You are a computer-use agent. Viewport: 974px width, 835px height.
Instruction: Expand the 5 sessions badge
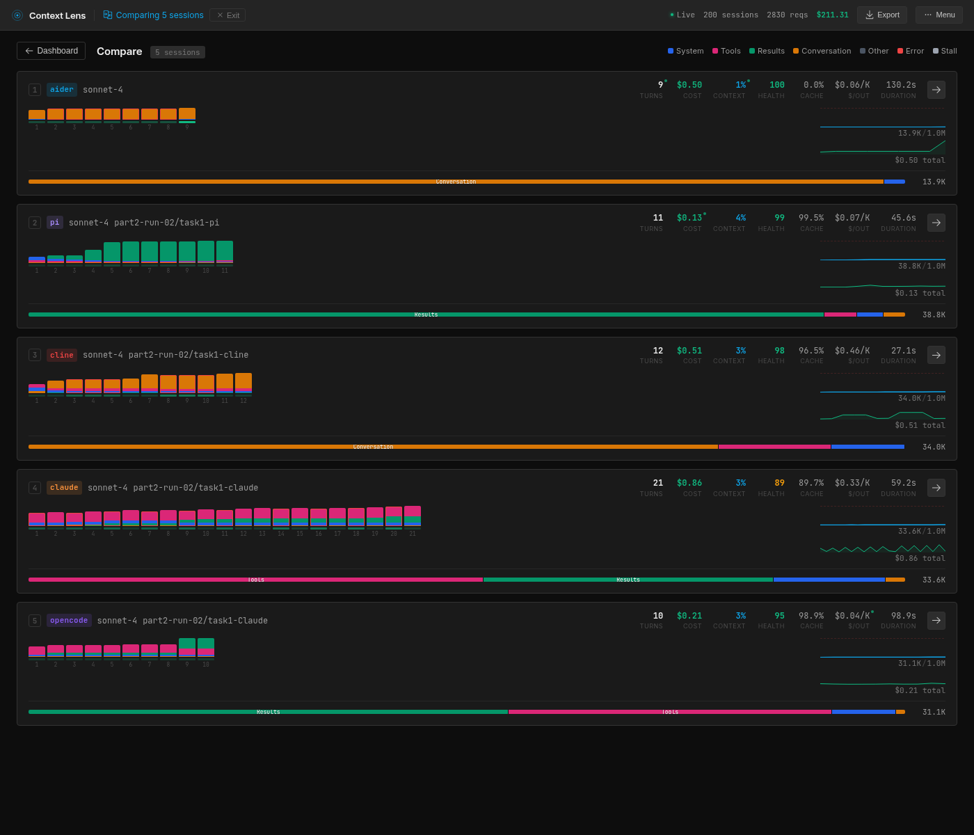[x=177, y=51]
